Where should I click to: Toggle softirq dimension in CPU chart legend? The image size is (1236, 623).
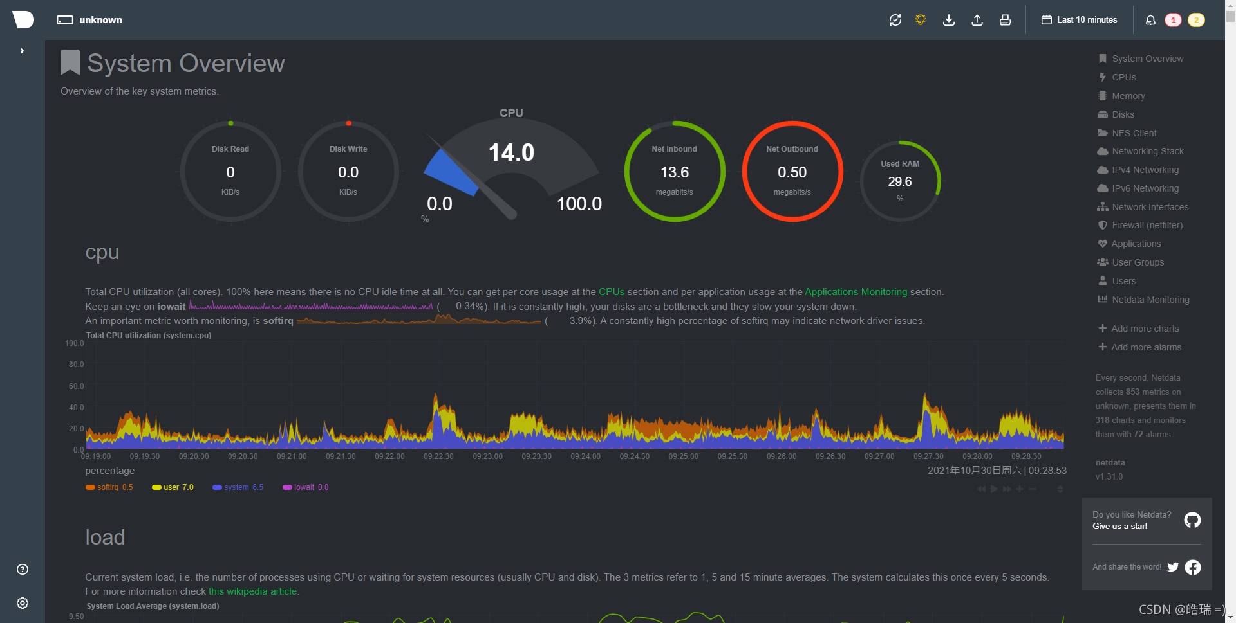click(x=109, y=487)
